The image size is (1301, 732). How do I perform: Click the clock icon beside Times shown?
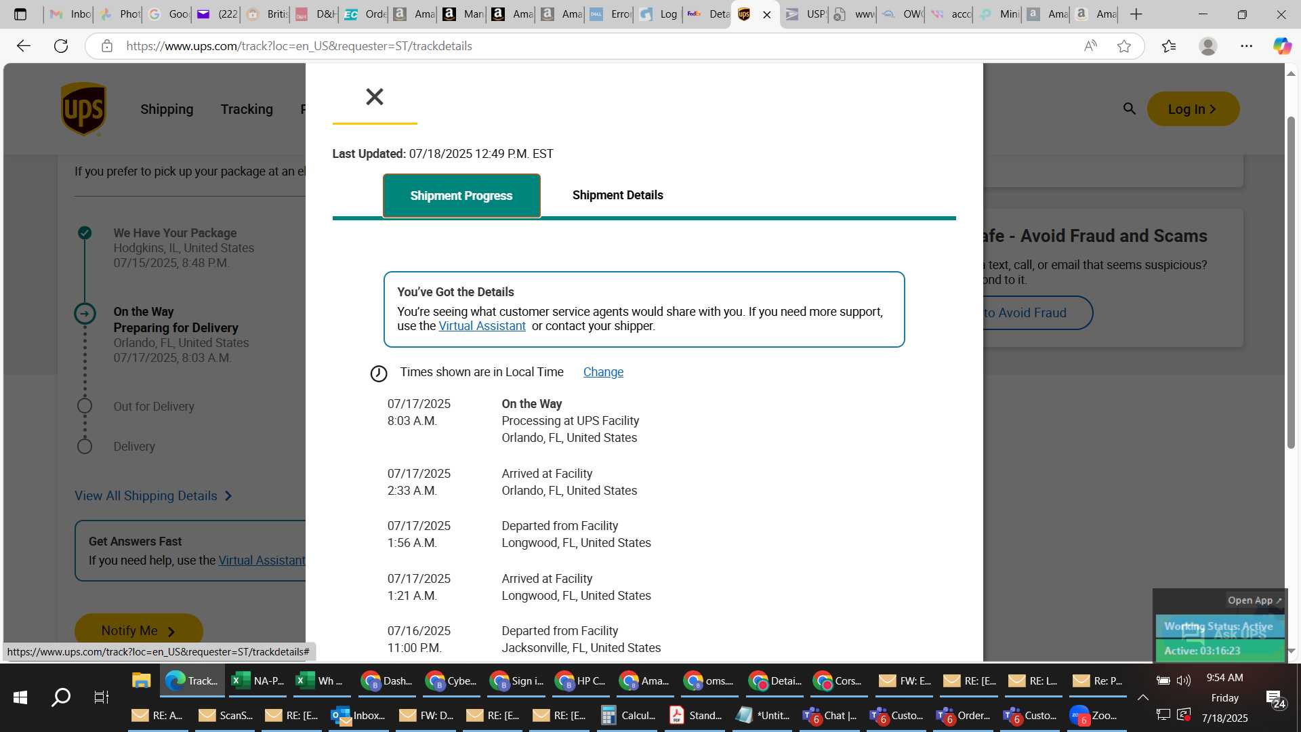coord(379,373)
